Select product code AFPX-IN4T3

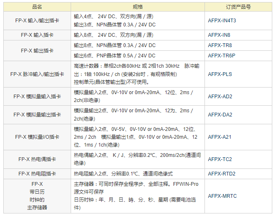point(222,20)
